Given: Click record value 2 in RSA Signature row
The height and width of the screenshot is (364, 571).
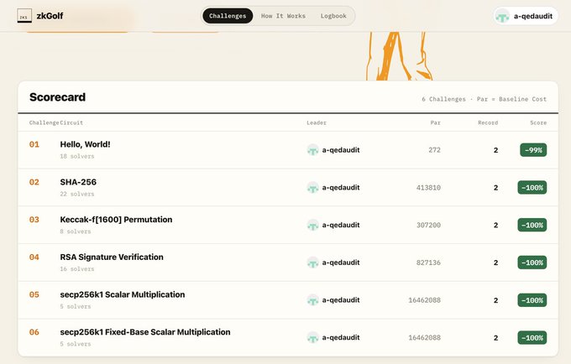Looking at the screenshot, I should click(495, 263).
